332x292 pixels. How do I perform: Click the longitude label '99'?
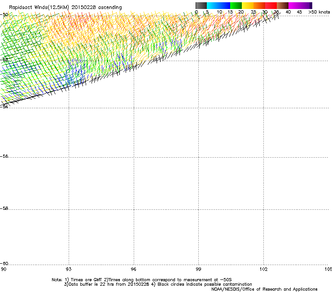198,269
